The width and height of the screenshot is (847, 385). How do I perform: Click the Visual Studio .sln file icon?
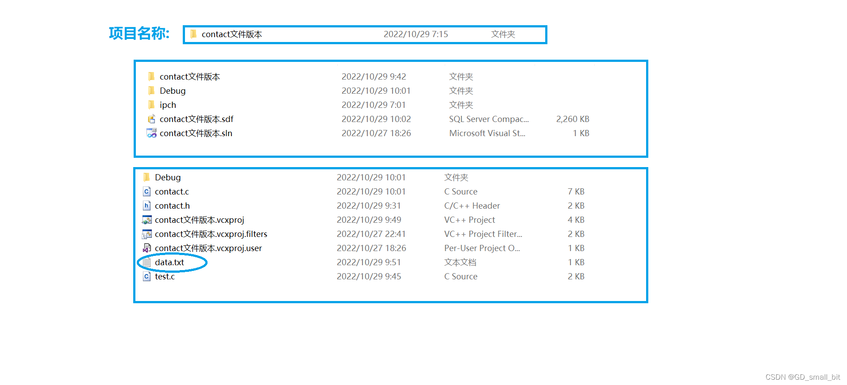[151, 133]
